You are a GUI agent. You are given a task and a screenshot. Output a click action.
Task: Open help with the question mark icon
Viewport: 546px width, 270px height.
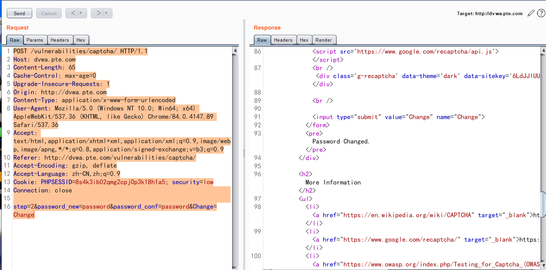coord(541,13)
